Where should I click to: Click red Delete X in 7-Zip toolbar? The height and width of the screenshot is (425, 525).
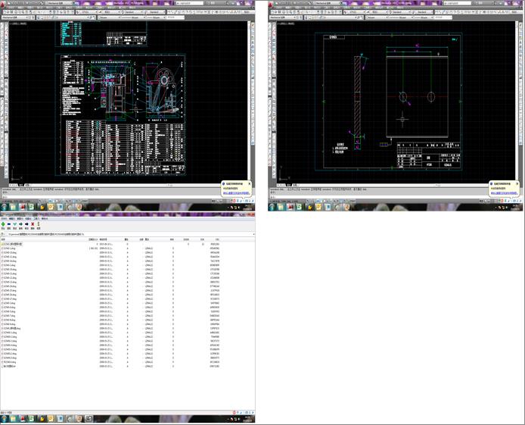tap(33, 224)
